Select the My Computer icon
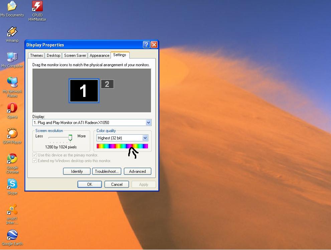Viewport: 331px width, 250px height. (12, 60)
